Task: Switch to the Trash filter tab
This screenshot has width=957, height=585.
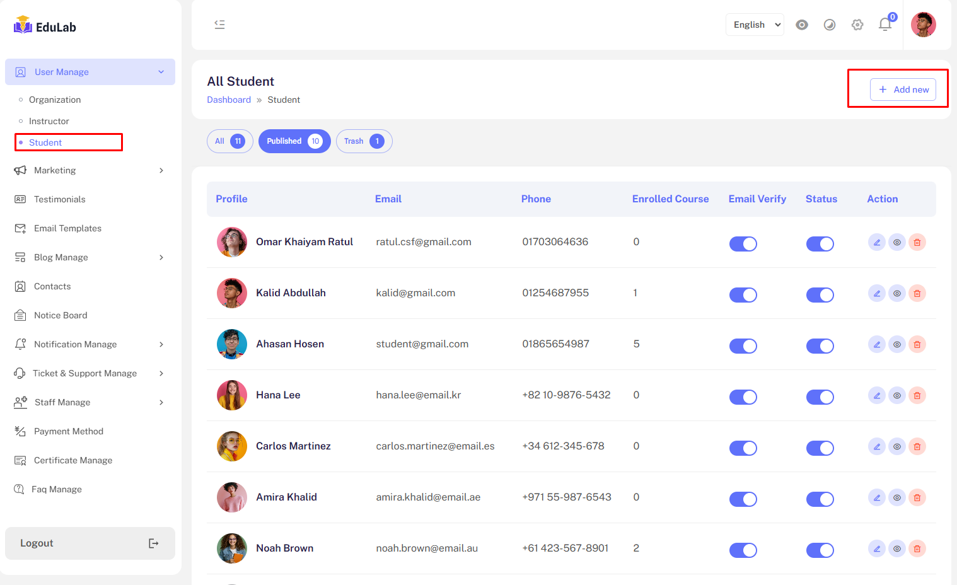Action: click(364, 141)
